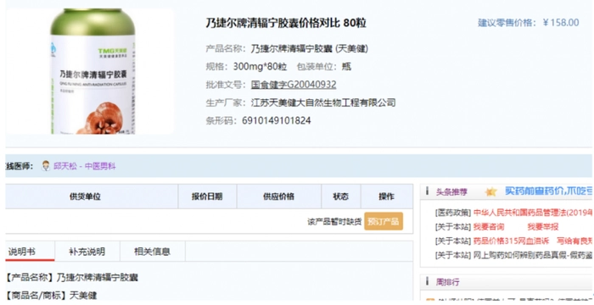Click the 供应价格 column header
The width and height of the screenshot is (594, 305).
tap(279, 197)
